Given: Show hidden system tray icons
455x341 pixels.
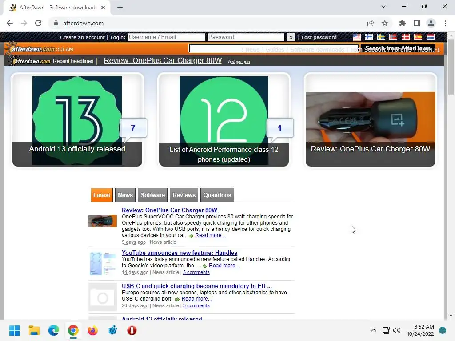Looking at the screenshot, I should coord(374,330).
